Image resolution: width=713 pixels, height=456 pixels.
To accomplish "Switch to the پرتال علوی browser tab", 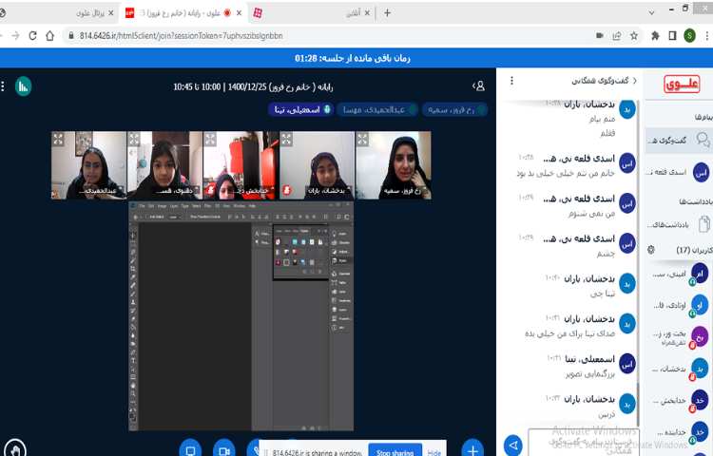I will tap(90, 13).
